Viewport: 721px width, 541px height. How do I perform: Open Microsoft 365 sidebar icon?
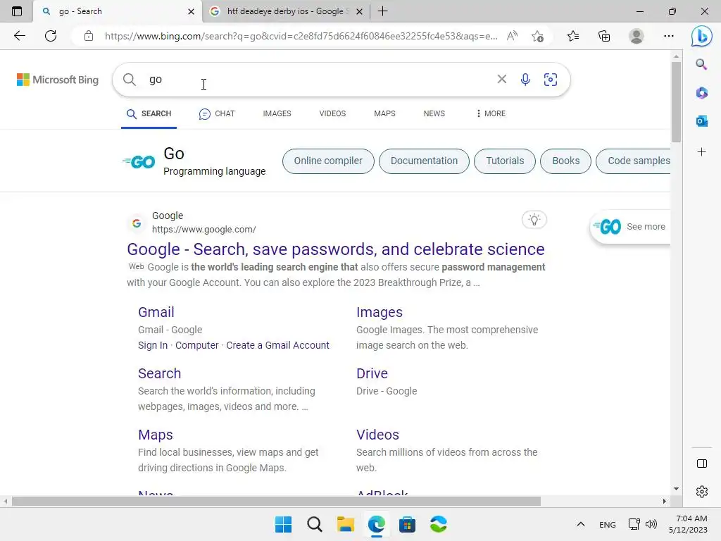pyautogui.click(x=702, y=93)
